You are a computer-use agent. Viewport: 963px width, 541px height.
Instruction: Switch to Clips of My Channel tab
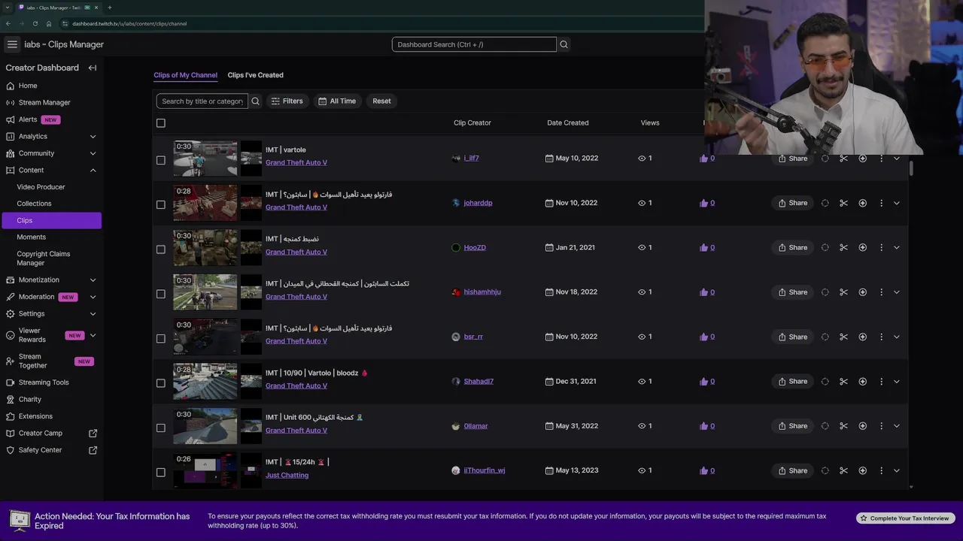point(185,75)
